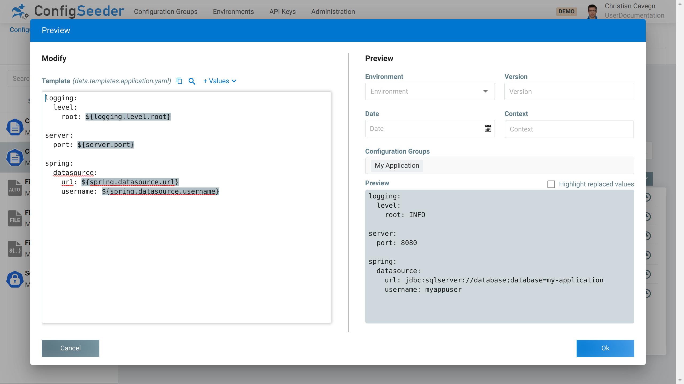Click the copy template icon
684x384 pixels.
[179, 81]
